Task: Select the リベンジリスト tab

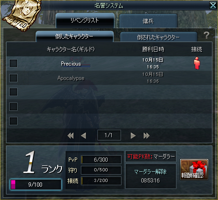Action: (85, 20)
